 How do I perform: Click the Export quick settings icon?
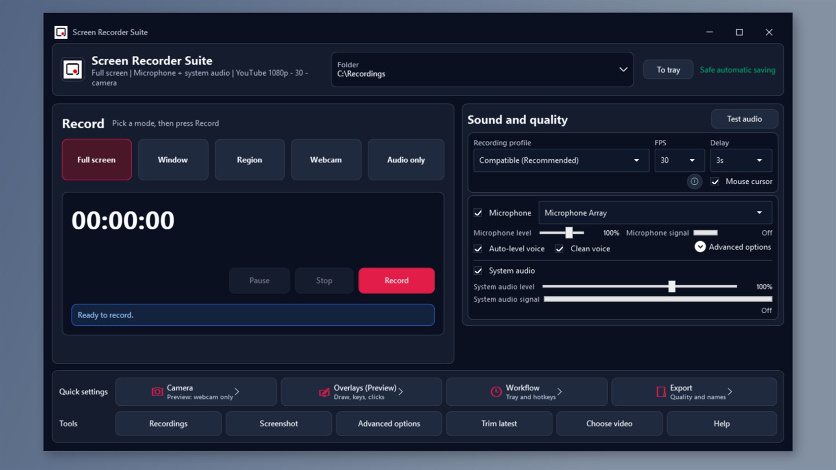tap(661, 392)
